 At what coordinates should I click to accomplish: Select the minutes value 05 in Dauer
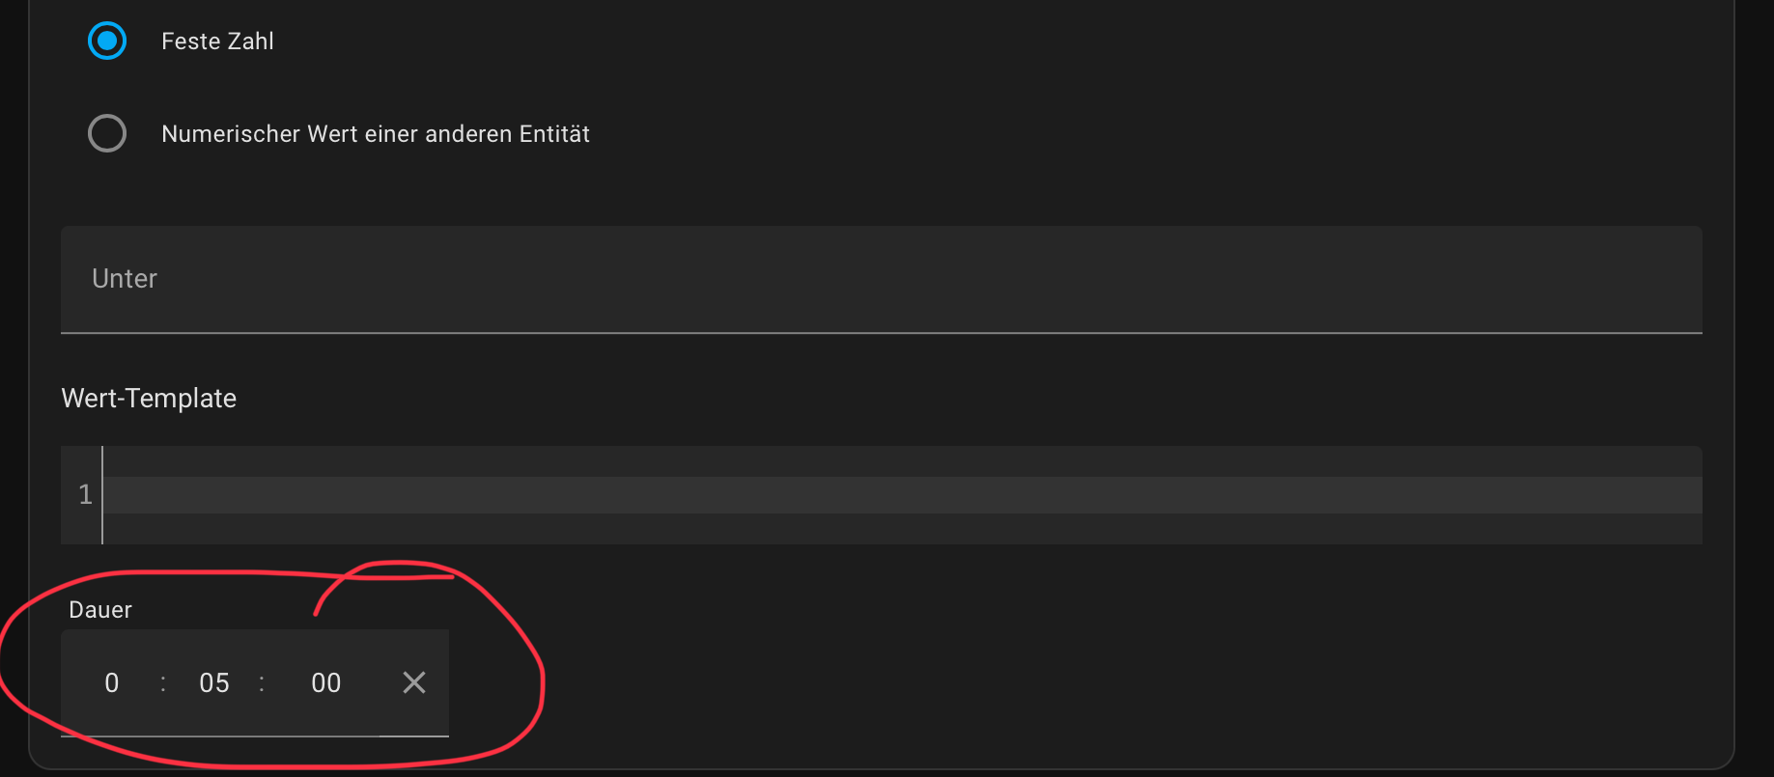click(214, 683)
